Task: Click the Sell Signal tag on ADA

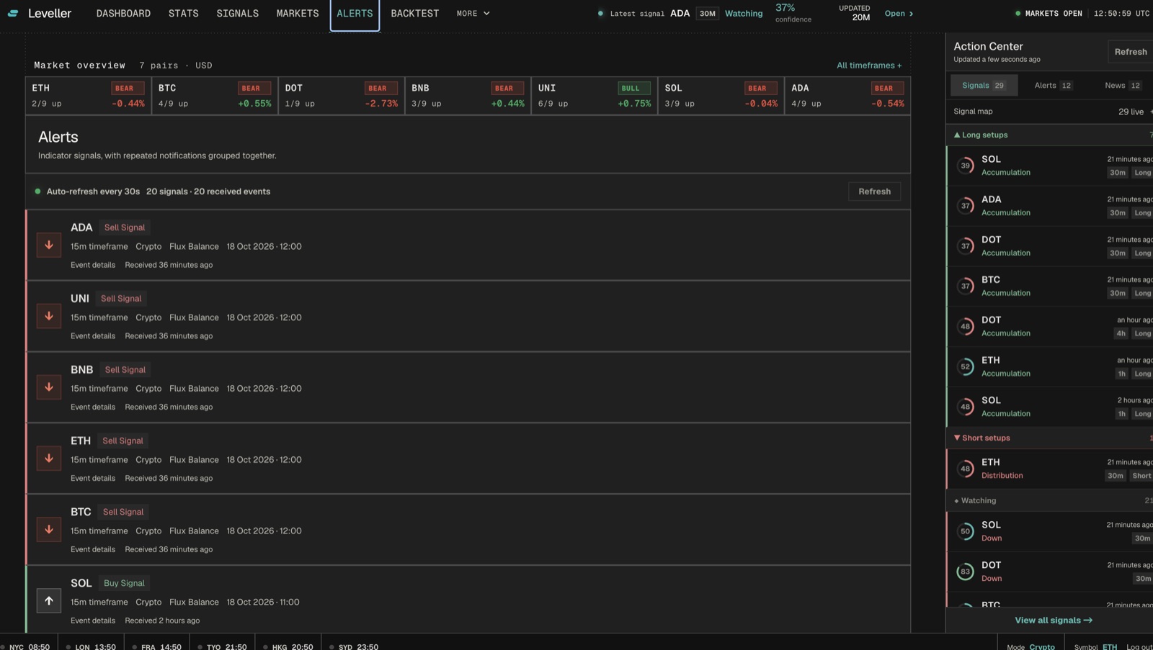Action: click(125, 227)
